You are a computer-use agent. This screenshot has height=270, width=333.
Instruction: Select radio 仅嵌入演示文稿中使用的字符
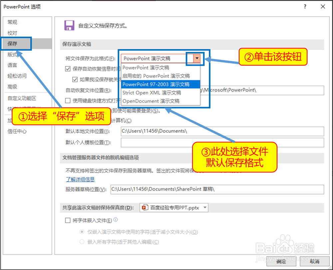point(82,232)
